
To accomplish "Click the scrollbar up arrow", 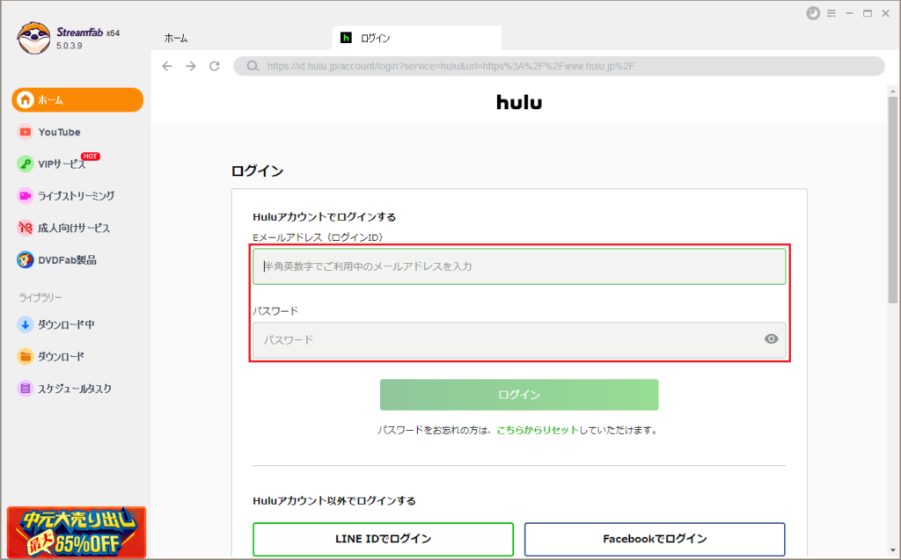I will 892,91.
